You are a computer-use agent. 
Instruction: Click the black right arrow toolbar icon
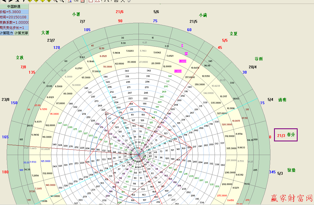tap(11, 1)
